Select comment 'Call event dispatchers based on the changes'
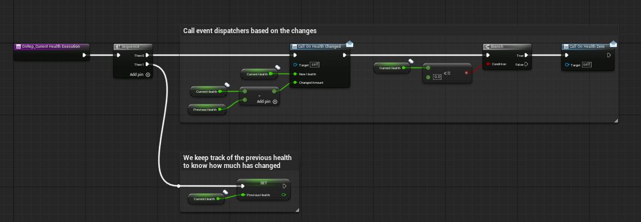Image resolution: width=641 pixels, height=222 pixels. click(250, 31)
